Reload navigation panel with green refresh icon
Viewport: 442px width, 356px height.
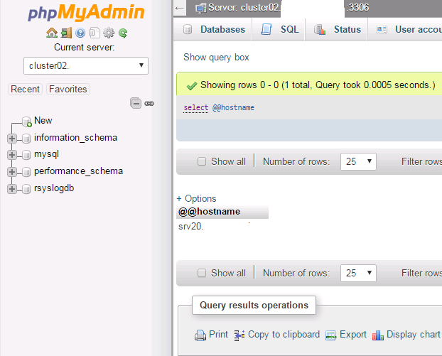(x=123, y=33)
